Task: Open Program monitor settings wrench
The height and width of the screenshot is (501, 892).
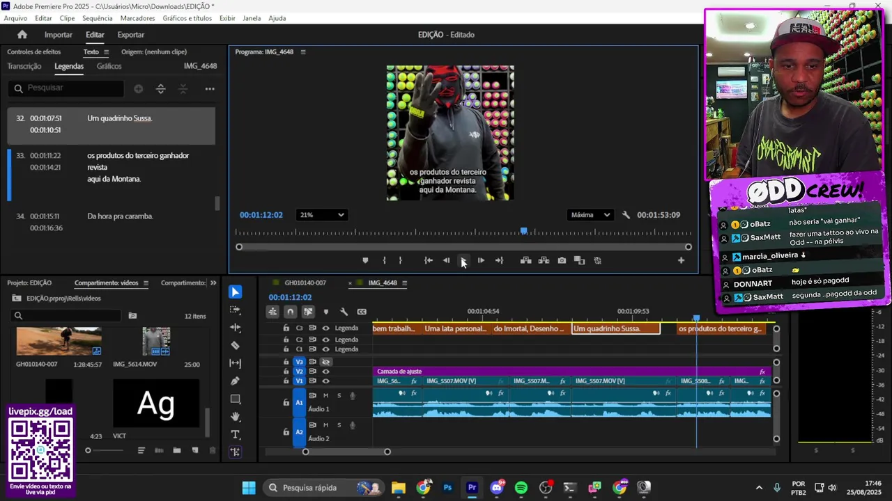Action: point(626,215)
